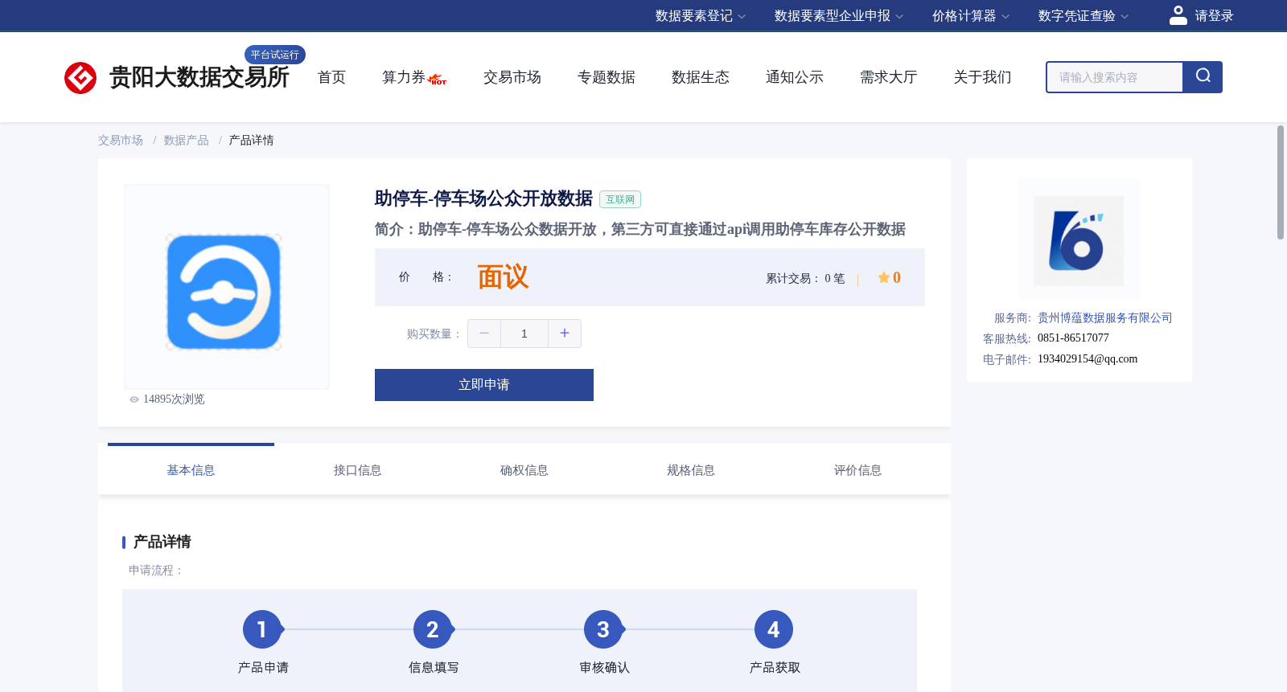This screenshot has height=692, width=1287.
Task: Open 专题数据 in the navigation
Action: click(x=606, y=77)
